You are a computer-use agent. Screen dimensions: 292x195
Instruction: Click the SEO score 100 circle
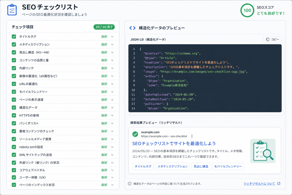pyautogui.click(x=247, y=11)
